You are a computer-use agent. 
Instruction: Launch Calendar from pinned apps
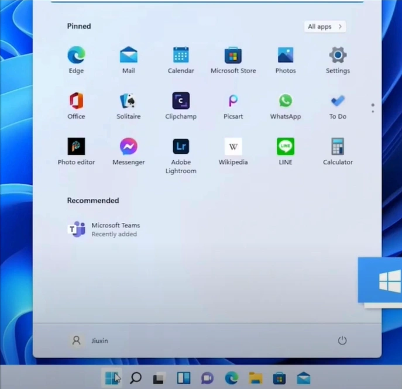[x=181, y=60]
